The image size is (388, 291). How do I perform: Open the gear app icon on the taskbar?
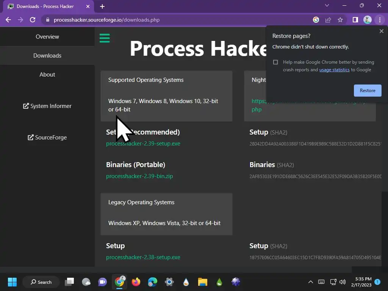[169, 282]
